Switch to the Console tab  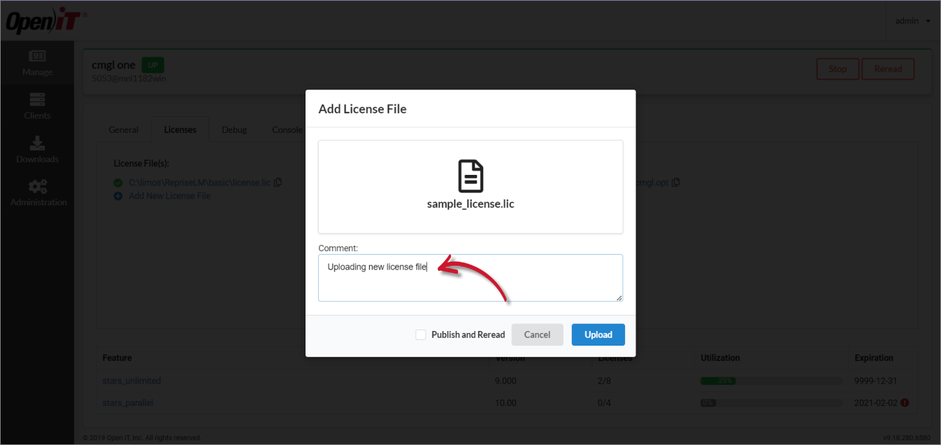(287, 129)
